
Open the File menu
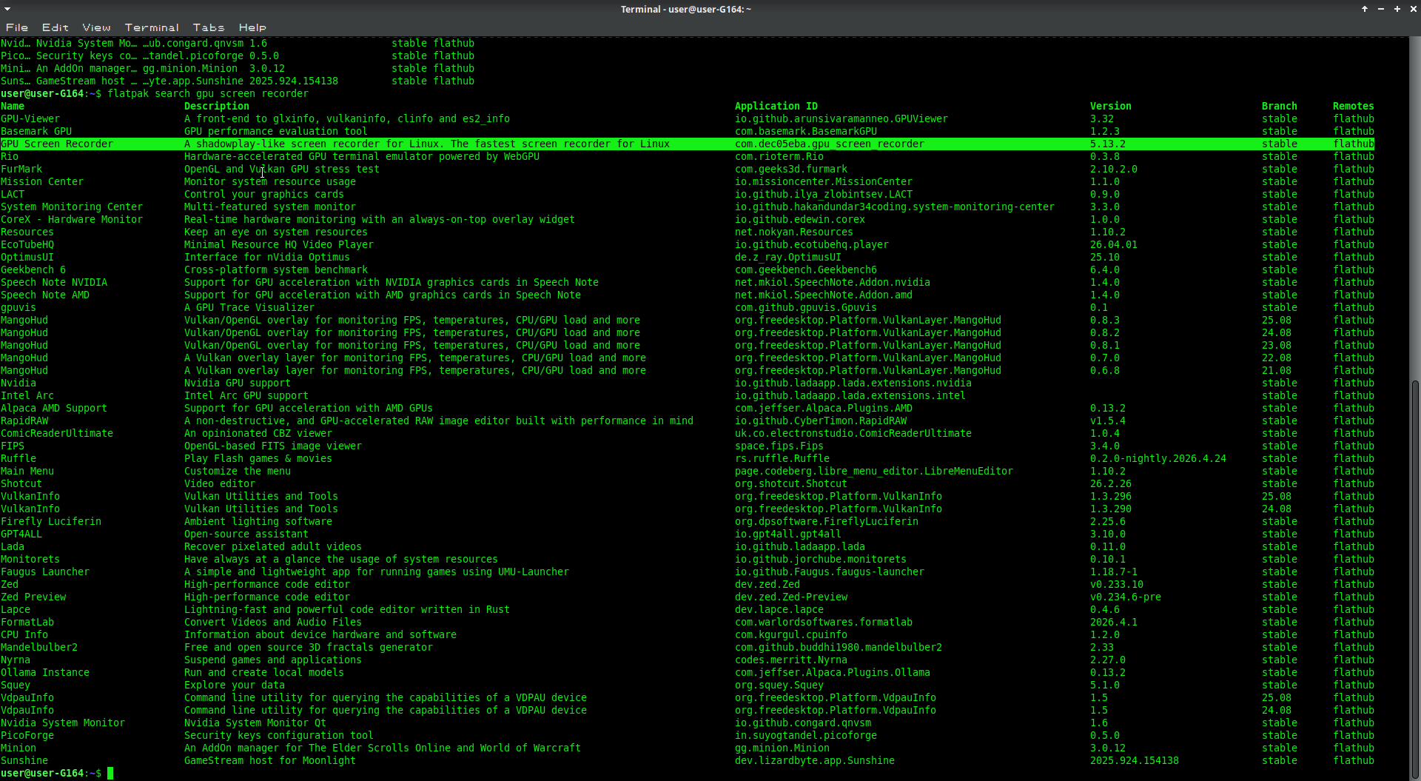coord(17,27)
